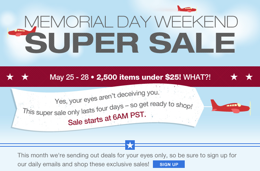
Task: Click 'our daily emails' sentence text
Action: coord(83,164)
